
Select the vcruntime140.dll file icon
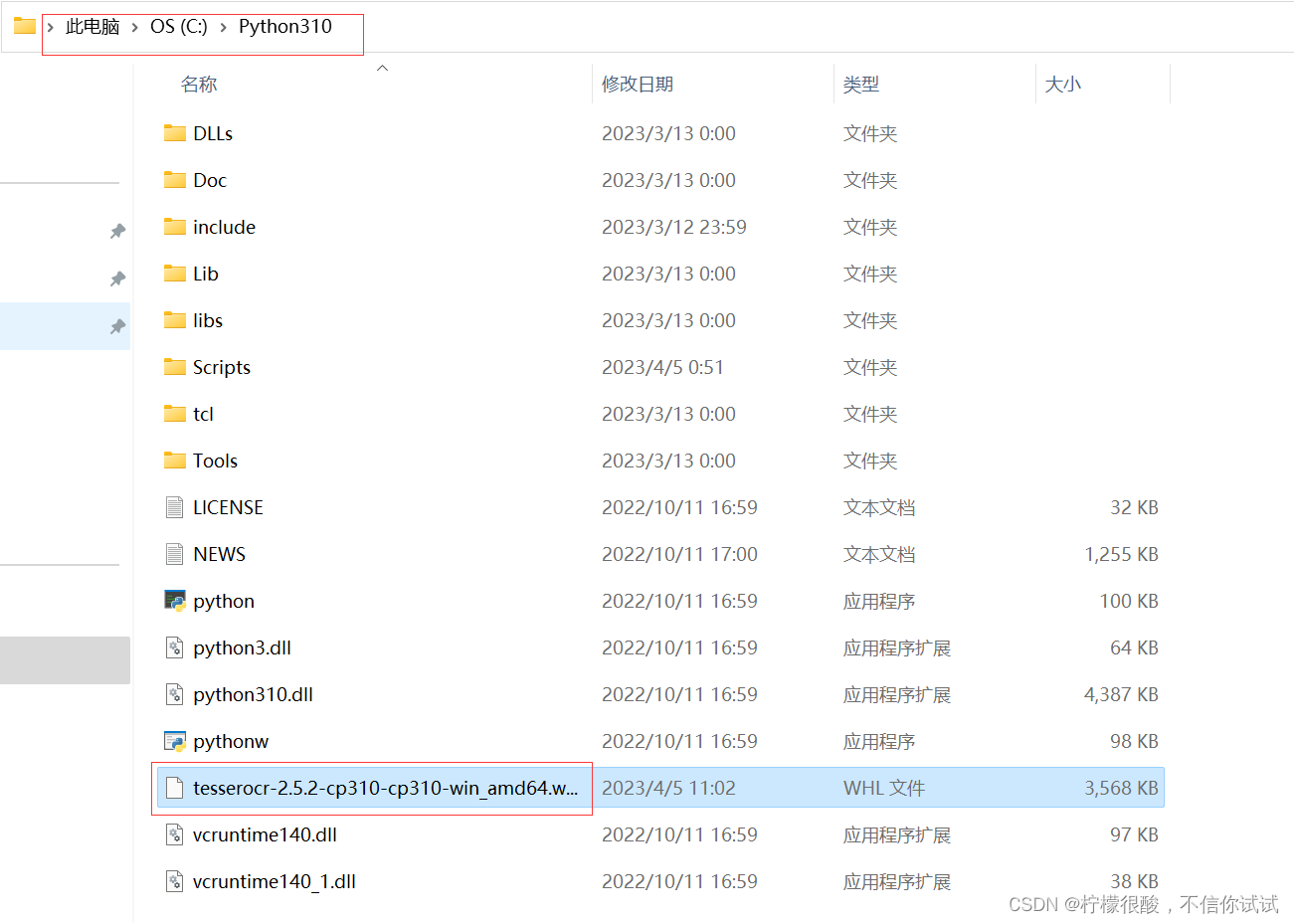point(173,835)
